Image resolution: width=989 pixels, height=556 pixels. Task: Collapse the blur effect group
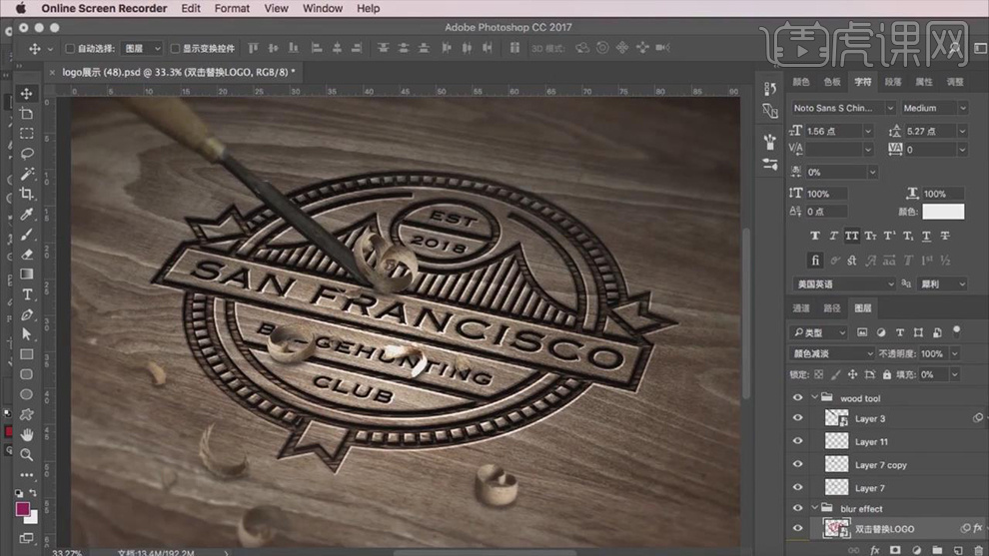click(814, 508)
